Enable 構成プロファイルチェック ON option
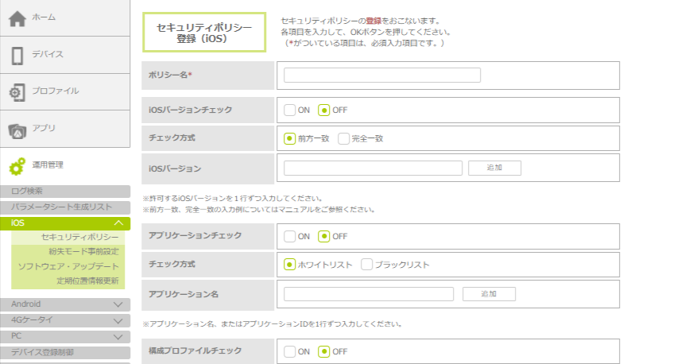 290,351
